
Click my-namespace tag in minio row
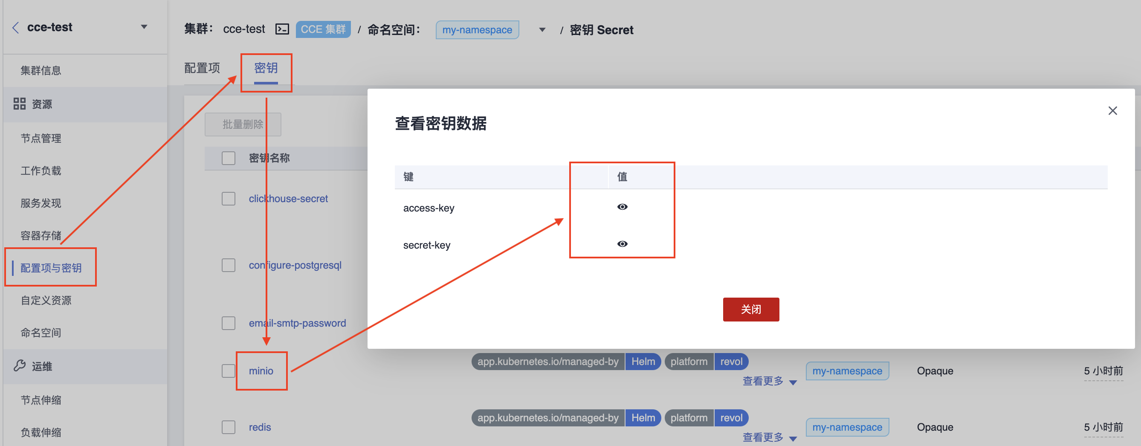pos(847,371)
